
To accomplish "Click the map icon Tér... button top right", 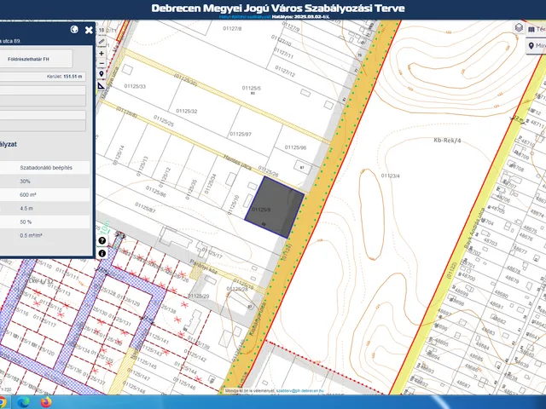I will pos(536,29).
